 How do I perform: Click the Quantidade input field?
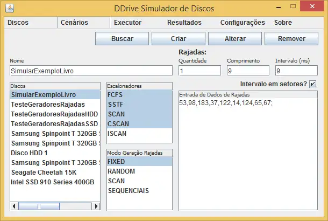(x=200, y=71)
